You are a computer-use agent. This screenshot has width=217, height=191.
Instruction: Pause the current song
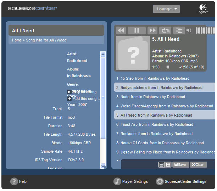pyautogui.click(x=137, y=30)
